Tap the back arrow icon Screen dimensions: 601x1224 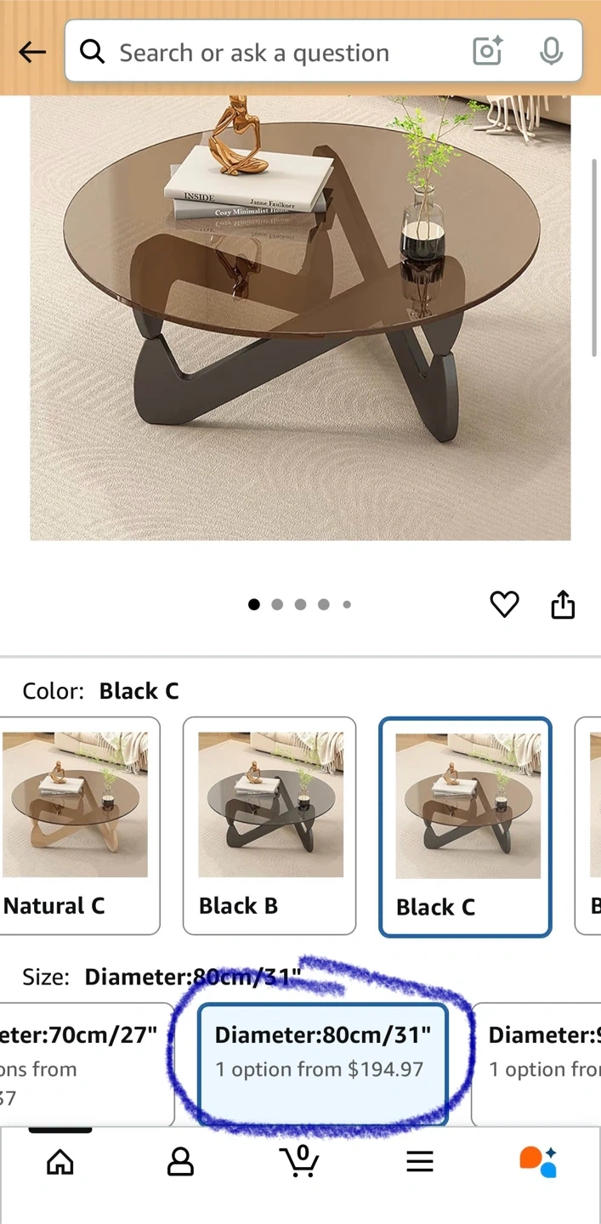pyautogui.click(x=32, y=53)
